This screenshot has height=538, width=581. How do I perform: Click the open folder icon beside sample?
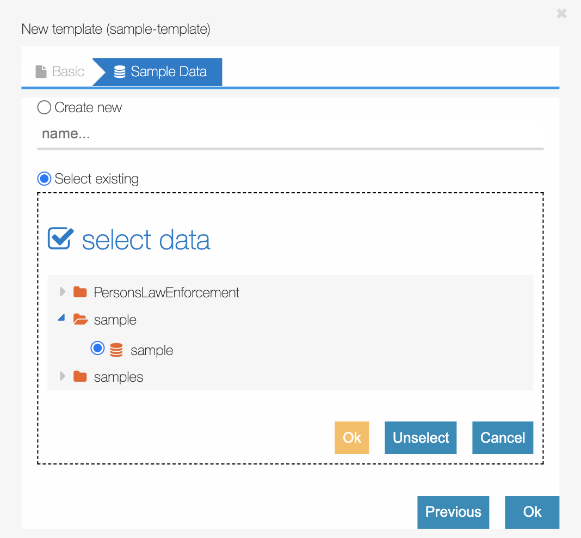coord(79,320)
